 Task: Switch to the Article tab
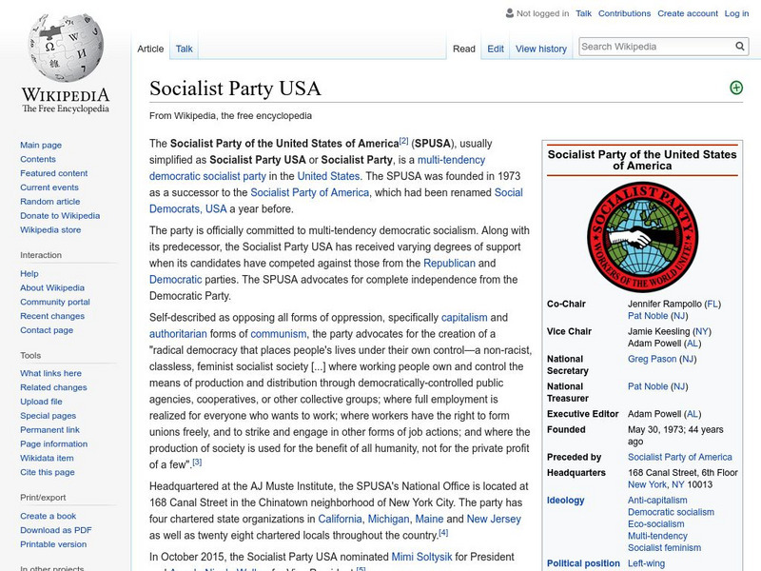pyautogui.click(x=152, y=49)
